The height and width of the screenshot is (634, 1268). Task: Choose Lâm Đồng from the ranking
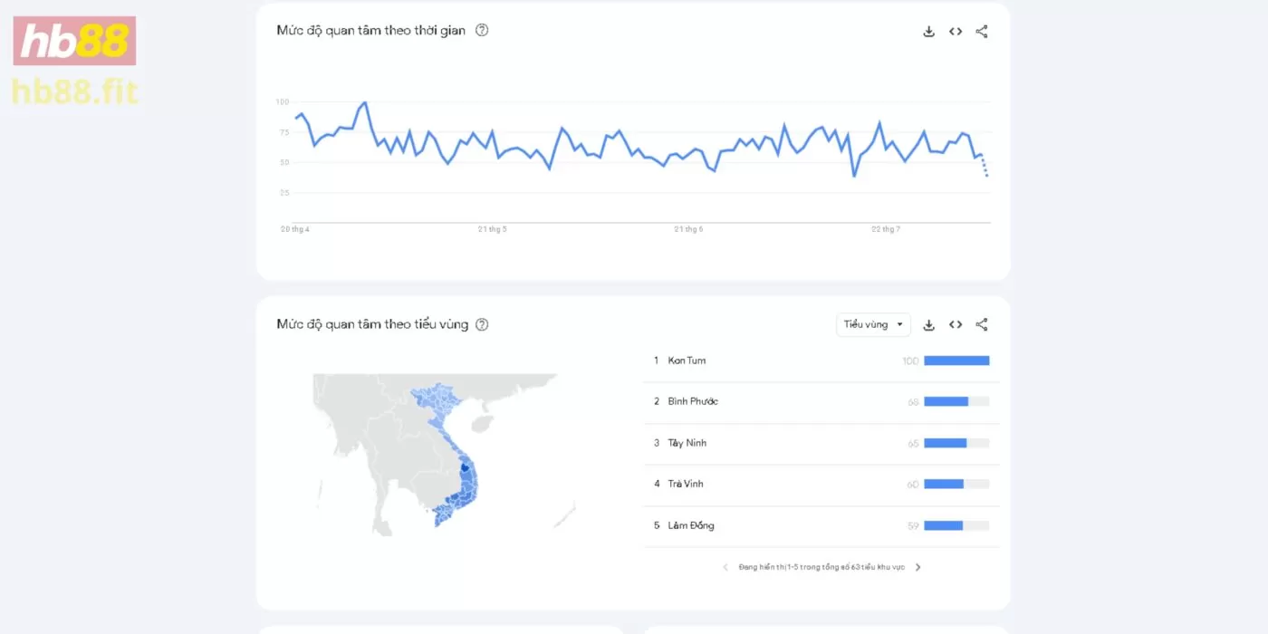pos(690,525)
